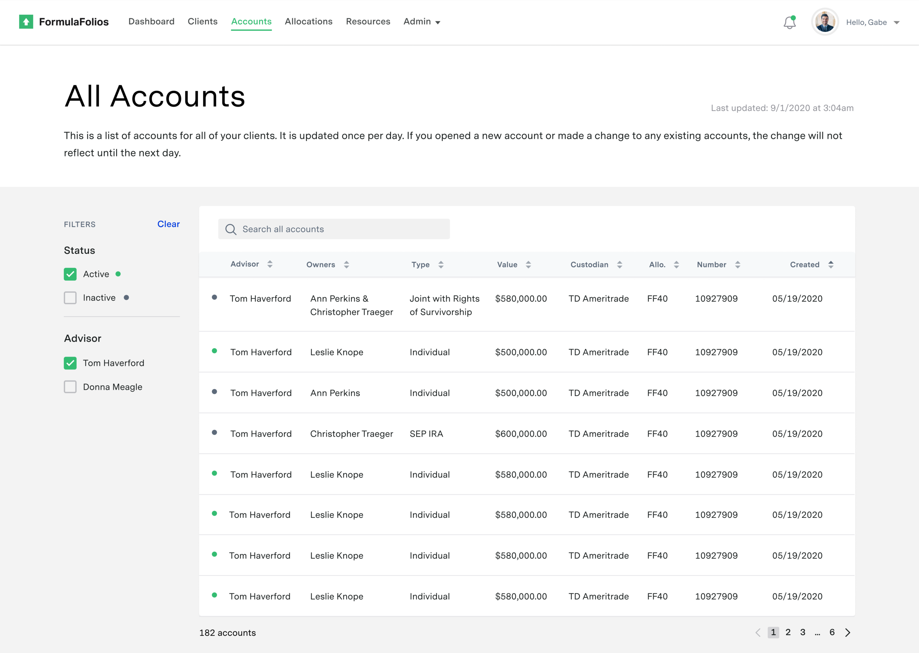
Task: Sort by the Allo. column arrows
Action: coord(676,264)
